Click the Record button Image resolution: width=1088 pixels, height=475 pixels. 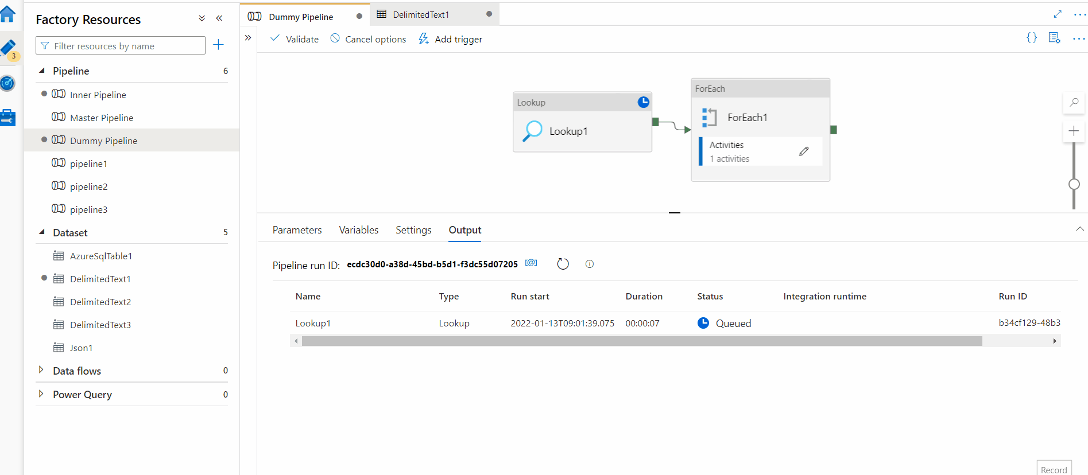tap(1054, 469)
